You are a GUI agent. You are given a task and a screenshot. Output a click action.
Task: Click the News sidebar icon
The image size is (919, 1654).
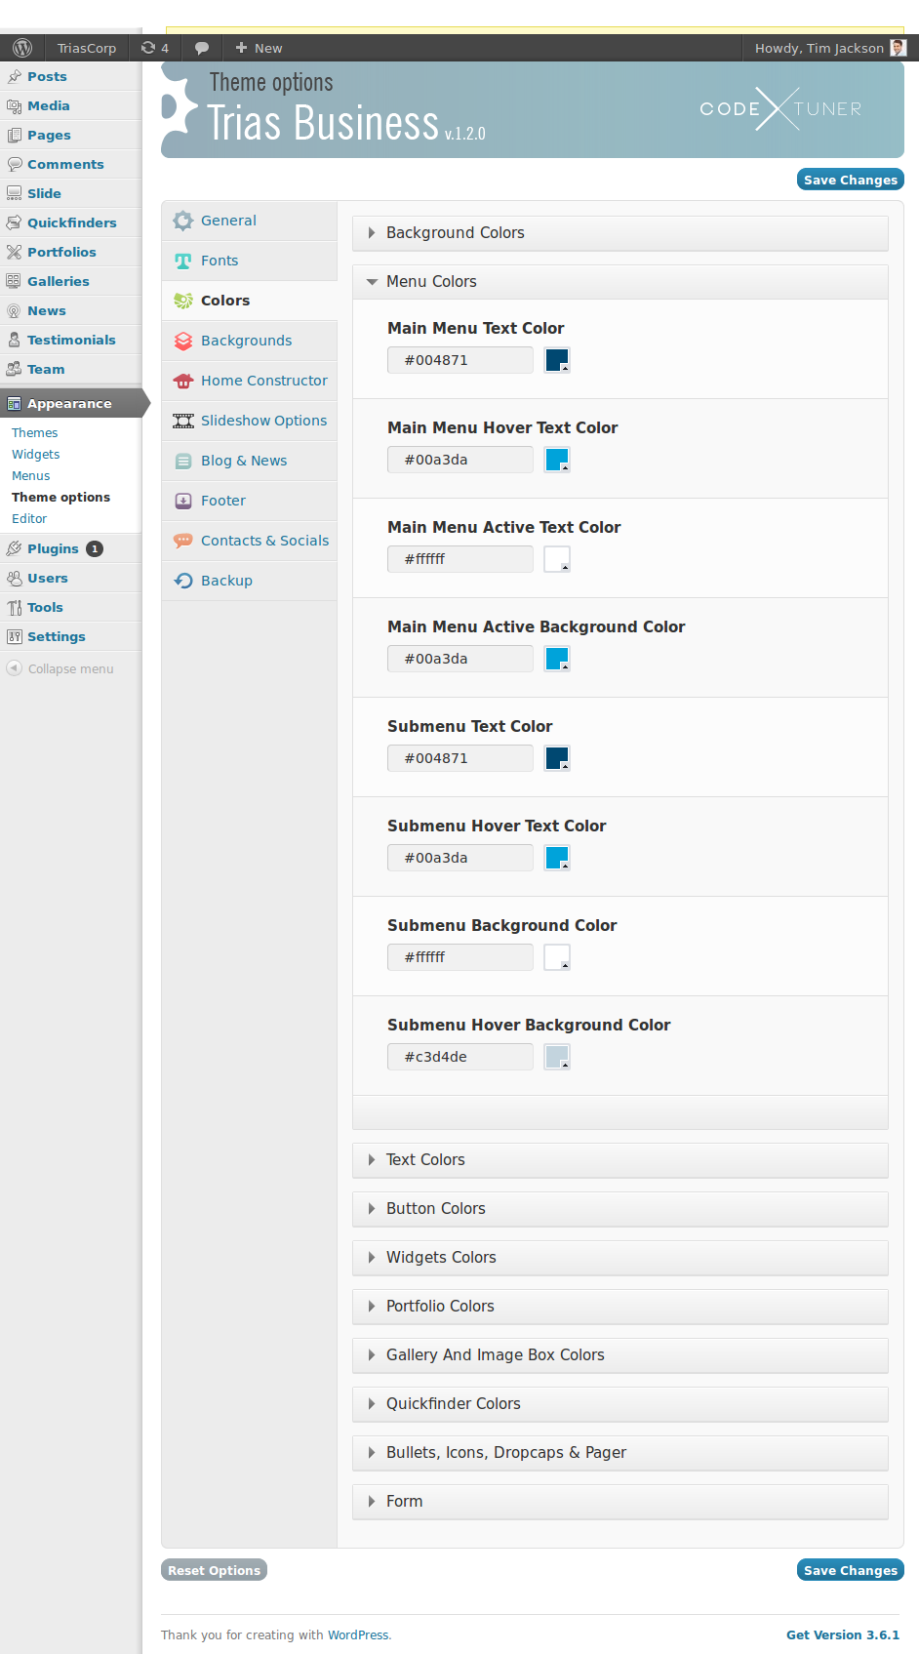coord(15,310)
